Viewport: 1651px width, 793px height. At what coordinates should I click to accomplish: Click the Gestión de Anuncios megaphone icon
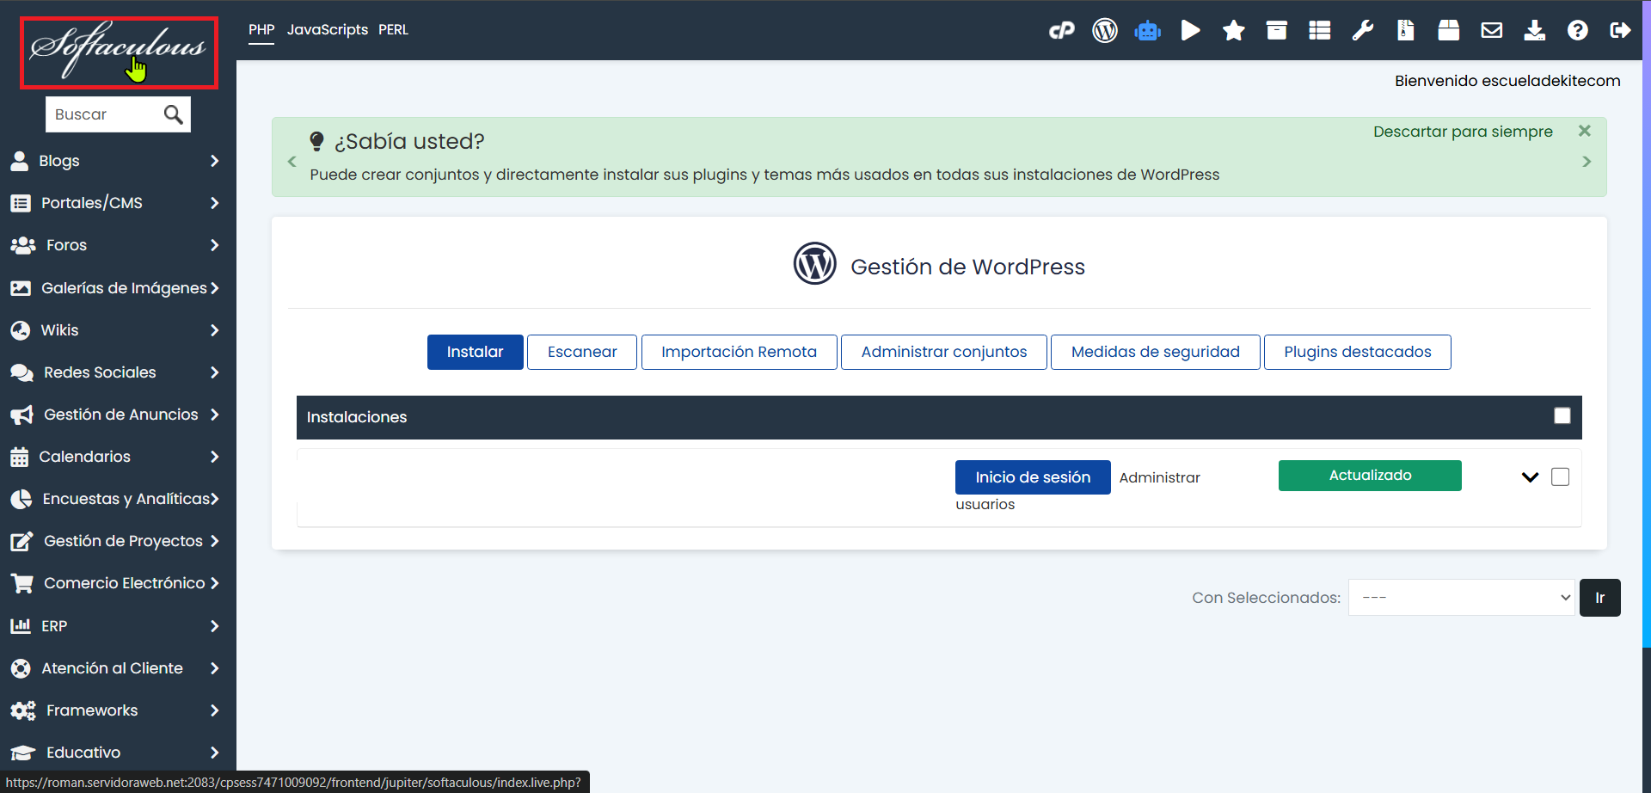pyautogui.click(x=21, y=415)
